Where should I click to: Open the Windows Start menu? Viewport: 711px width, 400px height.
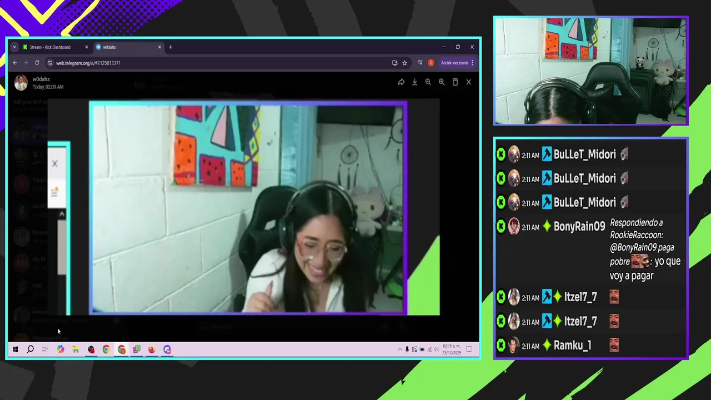tap(16, 349)
